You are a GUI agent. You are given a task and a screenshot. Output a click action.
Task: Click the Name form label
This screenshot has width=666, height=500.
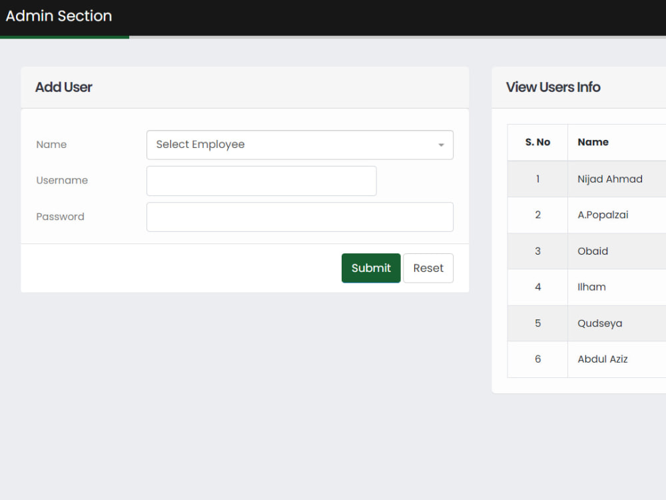pos(51,145)
